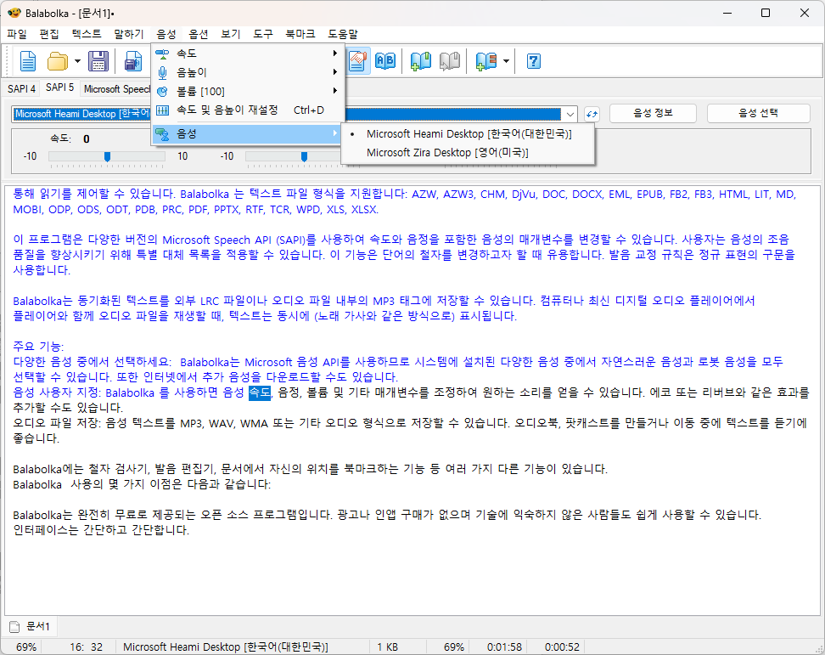
Task: Click the 속도 slider thumb
Action: click(x=107, y=156)
